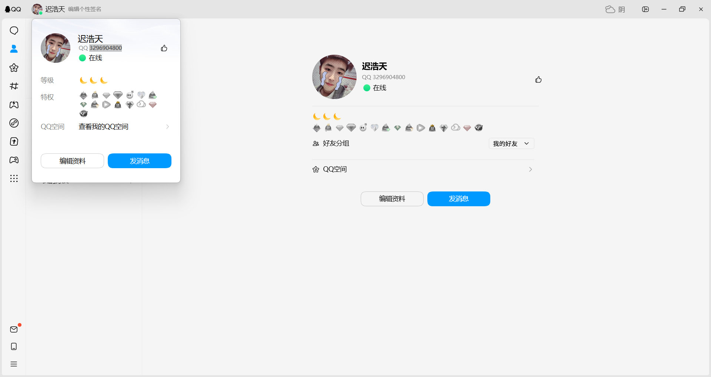Click the thumbs-up like icon in the main profile
Image resolution: width=711 pixels, height=377 pixels.
[x=538, y=79]
